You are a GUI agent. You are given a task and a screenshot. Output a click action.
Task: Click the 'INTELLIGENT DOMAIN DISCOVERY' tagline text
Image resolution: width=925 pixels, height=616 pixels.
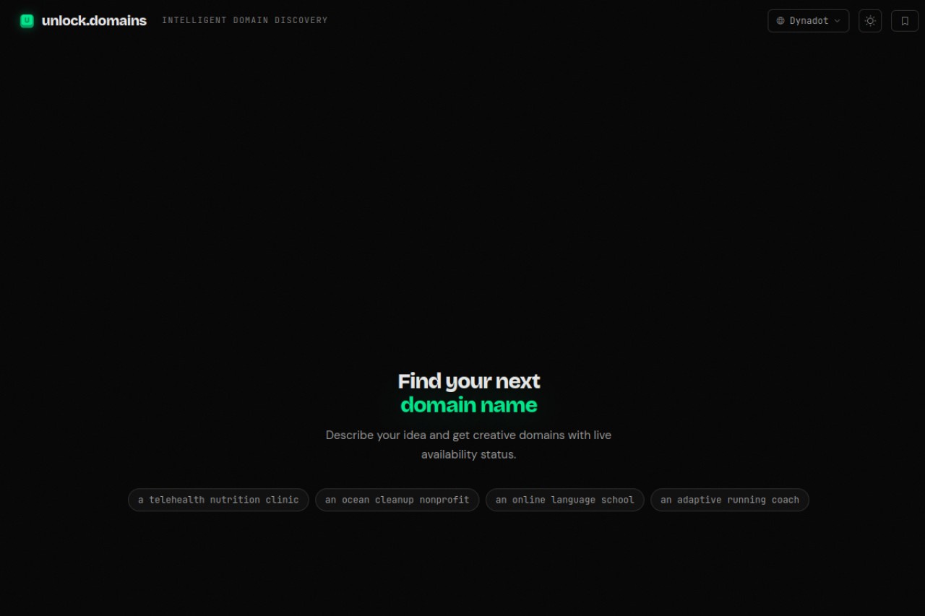coord(245,20)
